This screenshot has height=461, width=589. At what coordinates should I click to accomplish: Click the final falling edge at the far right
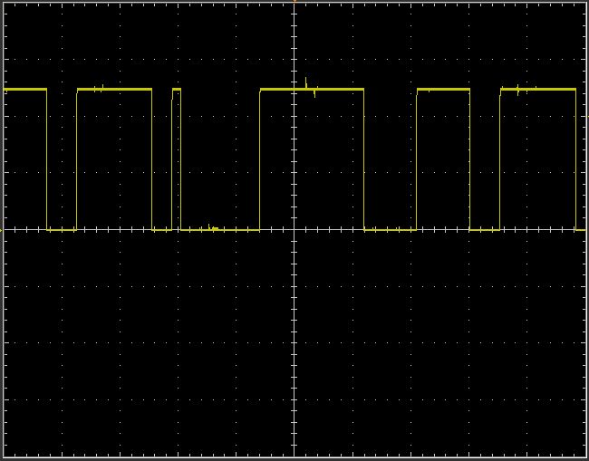coord(575,158)
